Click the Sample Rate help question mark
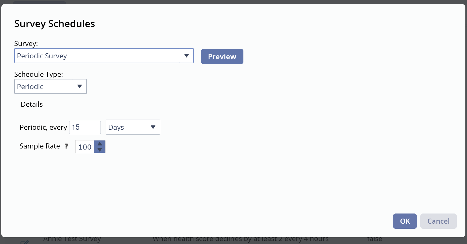 pyautogui.click(x=66, y=146)
